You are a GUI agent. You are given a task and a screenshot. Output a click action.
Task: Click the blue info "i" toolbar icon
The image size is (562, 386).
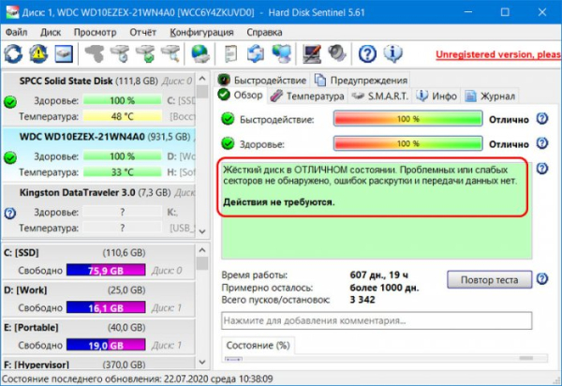tap(392, 52)
